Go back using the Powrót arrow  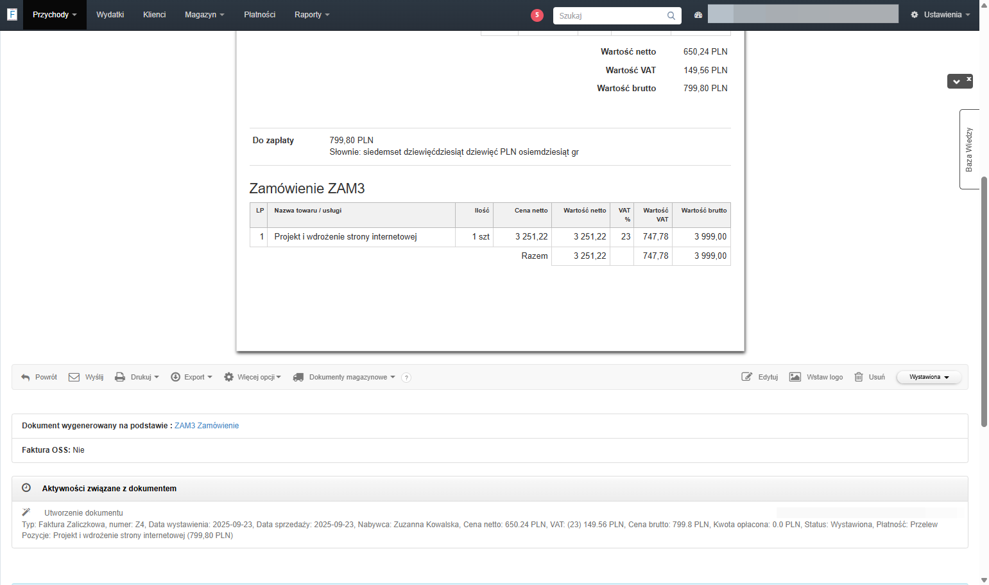(x=39, y=377)
